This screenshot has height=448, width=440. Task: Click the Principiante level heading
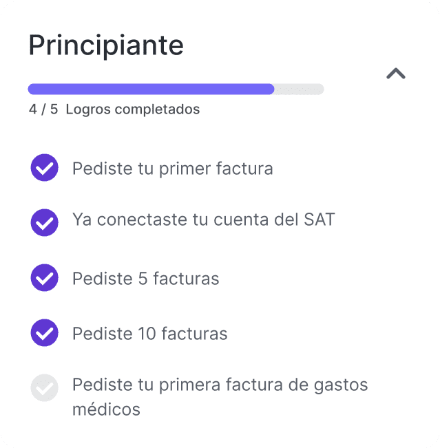click(x=106, y=45)
